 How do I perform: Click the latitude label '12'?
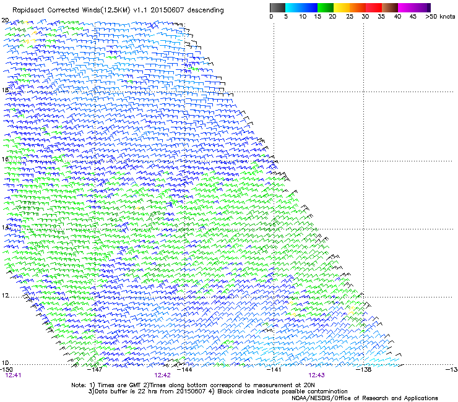5,296
